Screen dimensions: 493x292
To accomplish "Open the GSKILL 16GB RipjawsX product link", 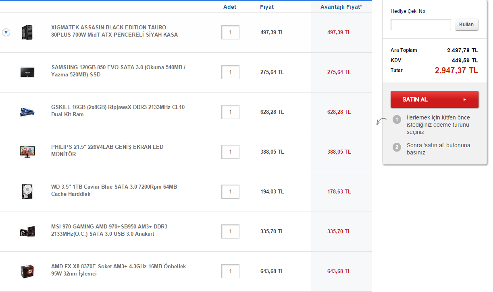I will pyautogui.click(x=118, y=111).
